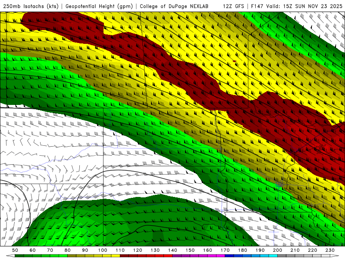Click the 90 label on the color scale
345x258 pixels.
85,250
